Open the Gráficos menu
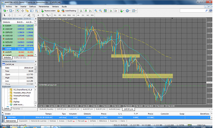Image resolution: width=215 pixels, height=128 pixels. pos(32,7)
